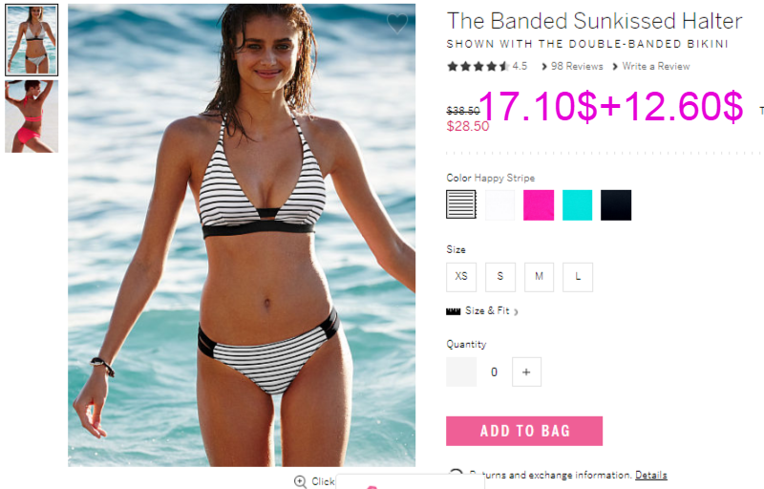This screenshot has width=764, height=489.
Task: Pick size L
Action: [x=578, y=277]
